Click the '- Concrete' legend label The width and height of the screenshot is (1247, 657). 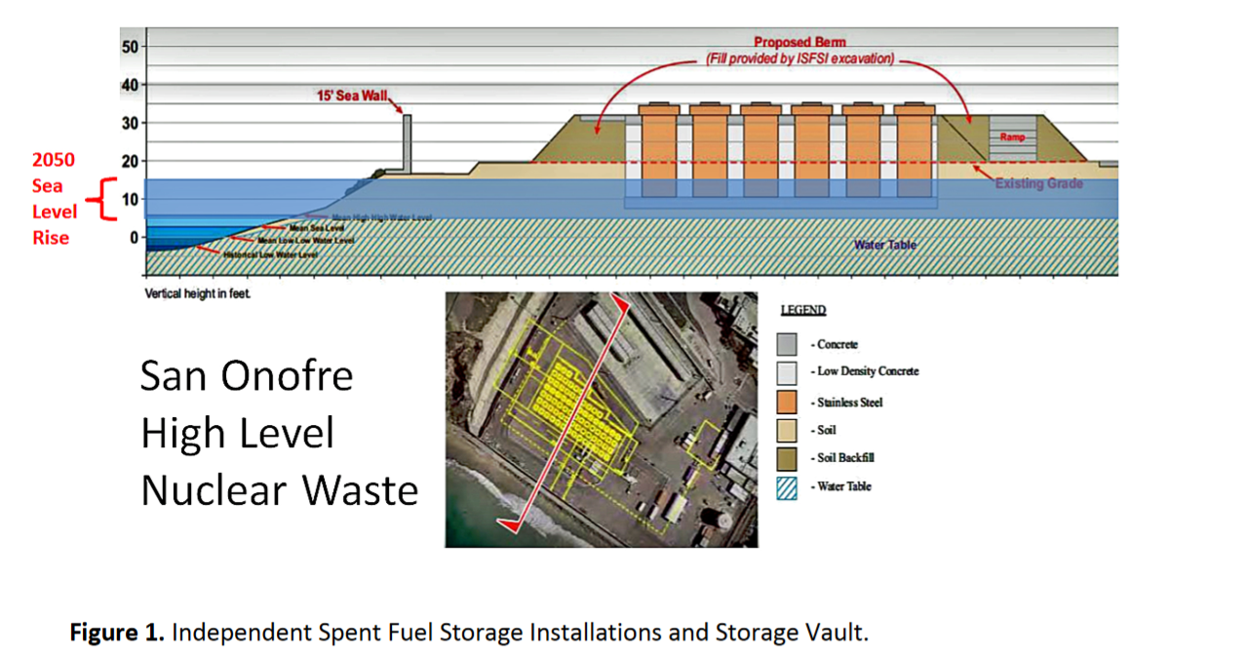click(835, 344)
